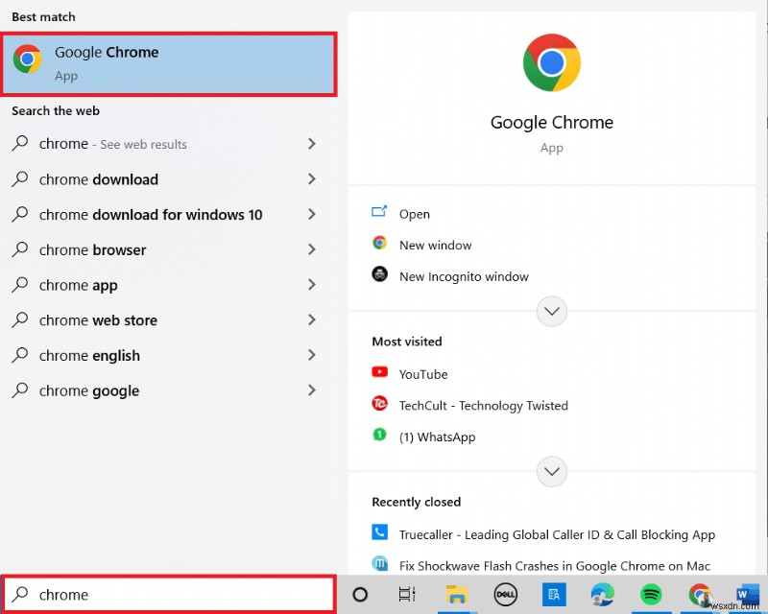Click the search magnifier beside chrome download
Image resolution: width=768 pixels, height=614 pixels.
click(x=19, y=179)
